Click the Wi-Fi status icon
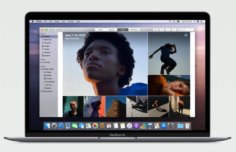 tap(170, 21)
